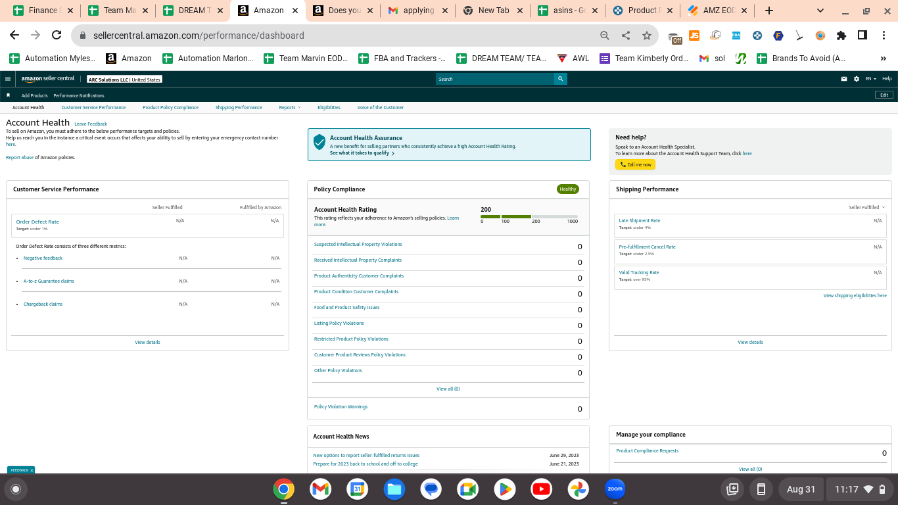
Task: Switch to the New Tab browser tab
Action: [494, 11]
